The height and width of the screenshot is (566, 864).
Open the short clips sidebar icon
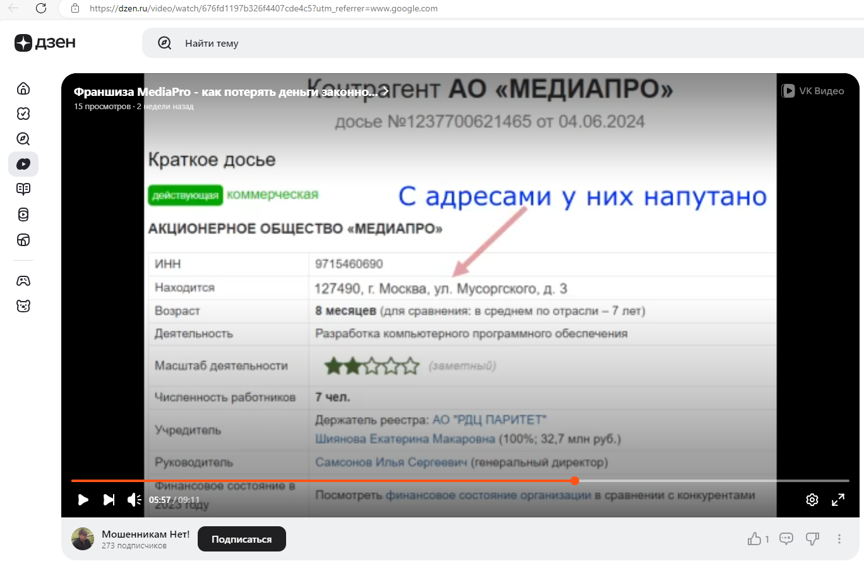click(x=23, y=215)
